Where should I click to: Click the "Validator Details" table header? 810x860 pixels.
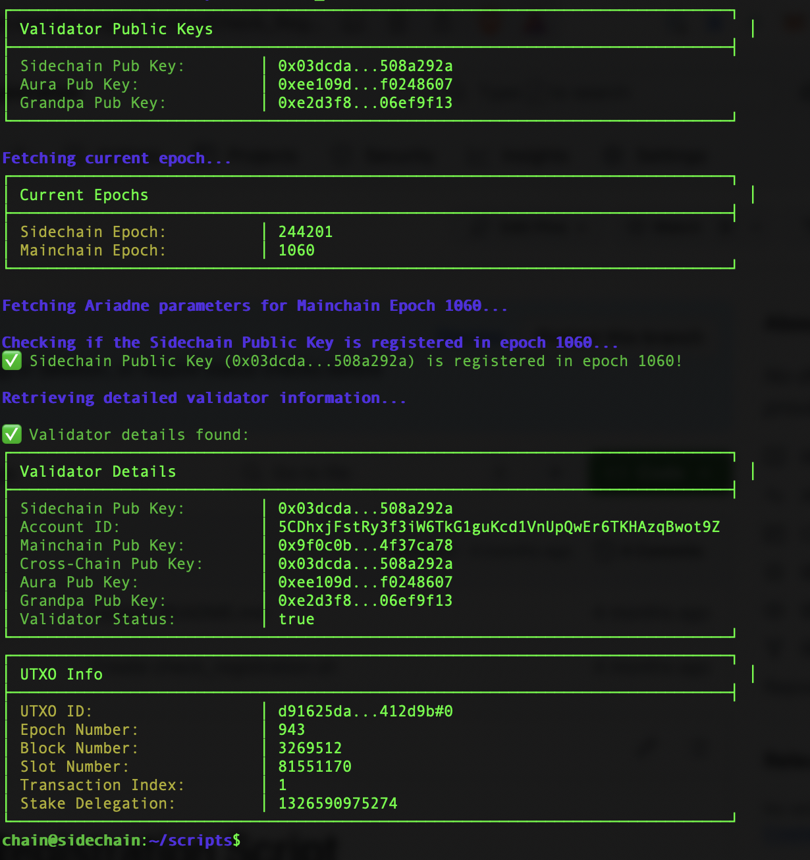coord(97,471)
